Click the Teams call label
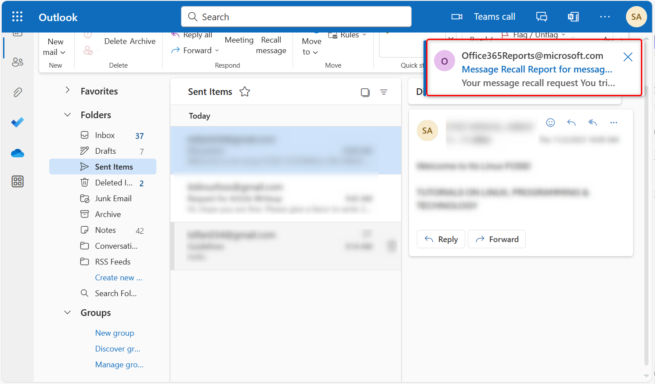Image resolution: width=655 pixels, height=384 pixels. 495,17
